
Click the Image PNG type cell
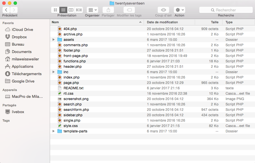(235, 99)
